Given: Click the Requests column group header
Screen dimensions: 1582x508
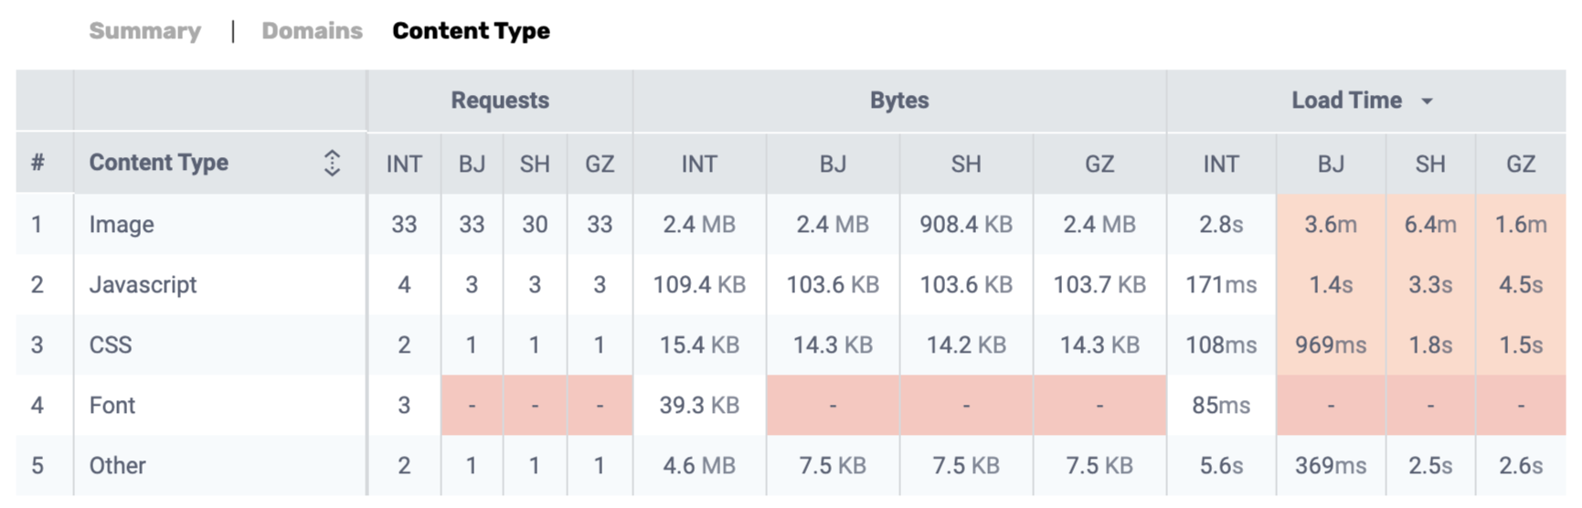Looking at the screenshot, I should tap(499, 101).
